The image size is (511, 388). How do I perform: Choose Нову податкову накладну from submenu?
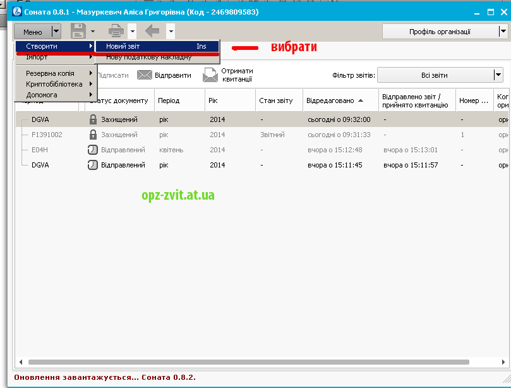click(x=157, y=58)
